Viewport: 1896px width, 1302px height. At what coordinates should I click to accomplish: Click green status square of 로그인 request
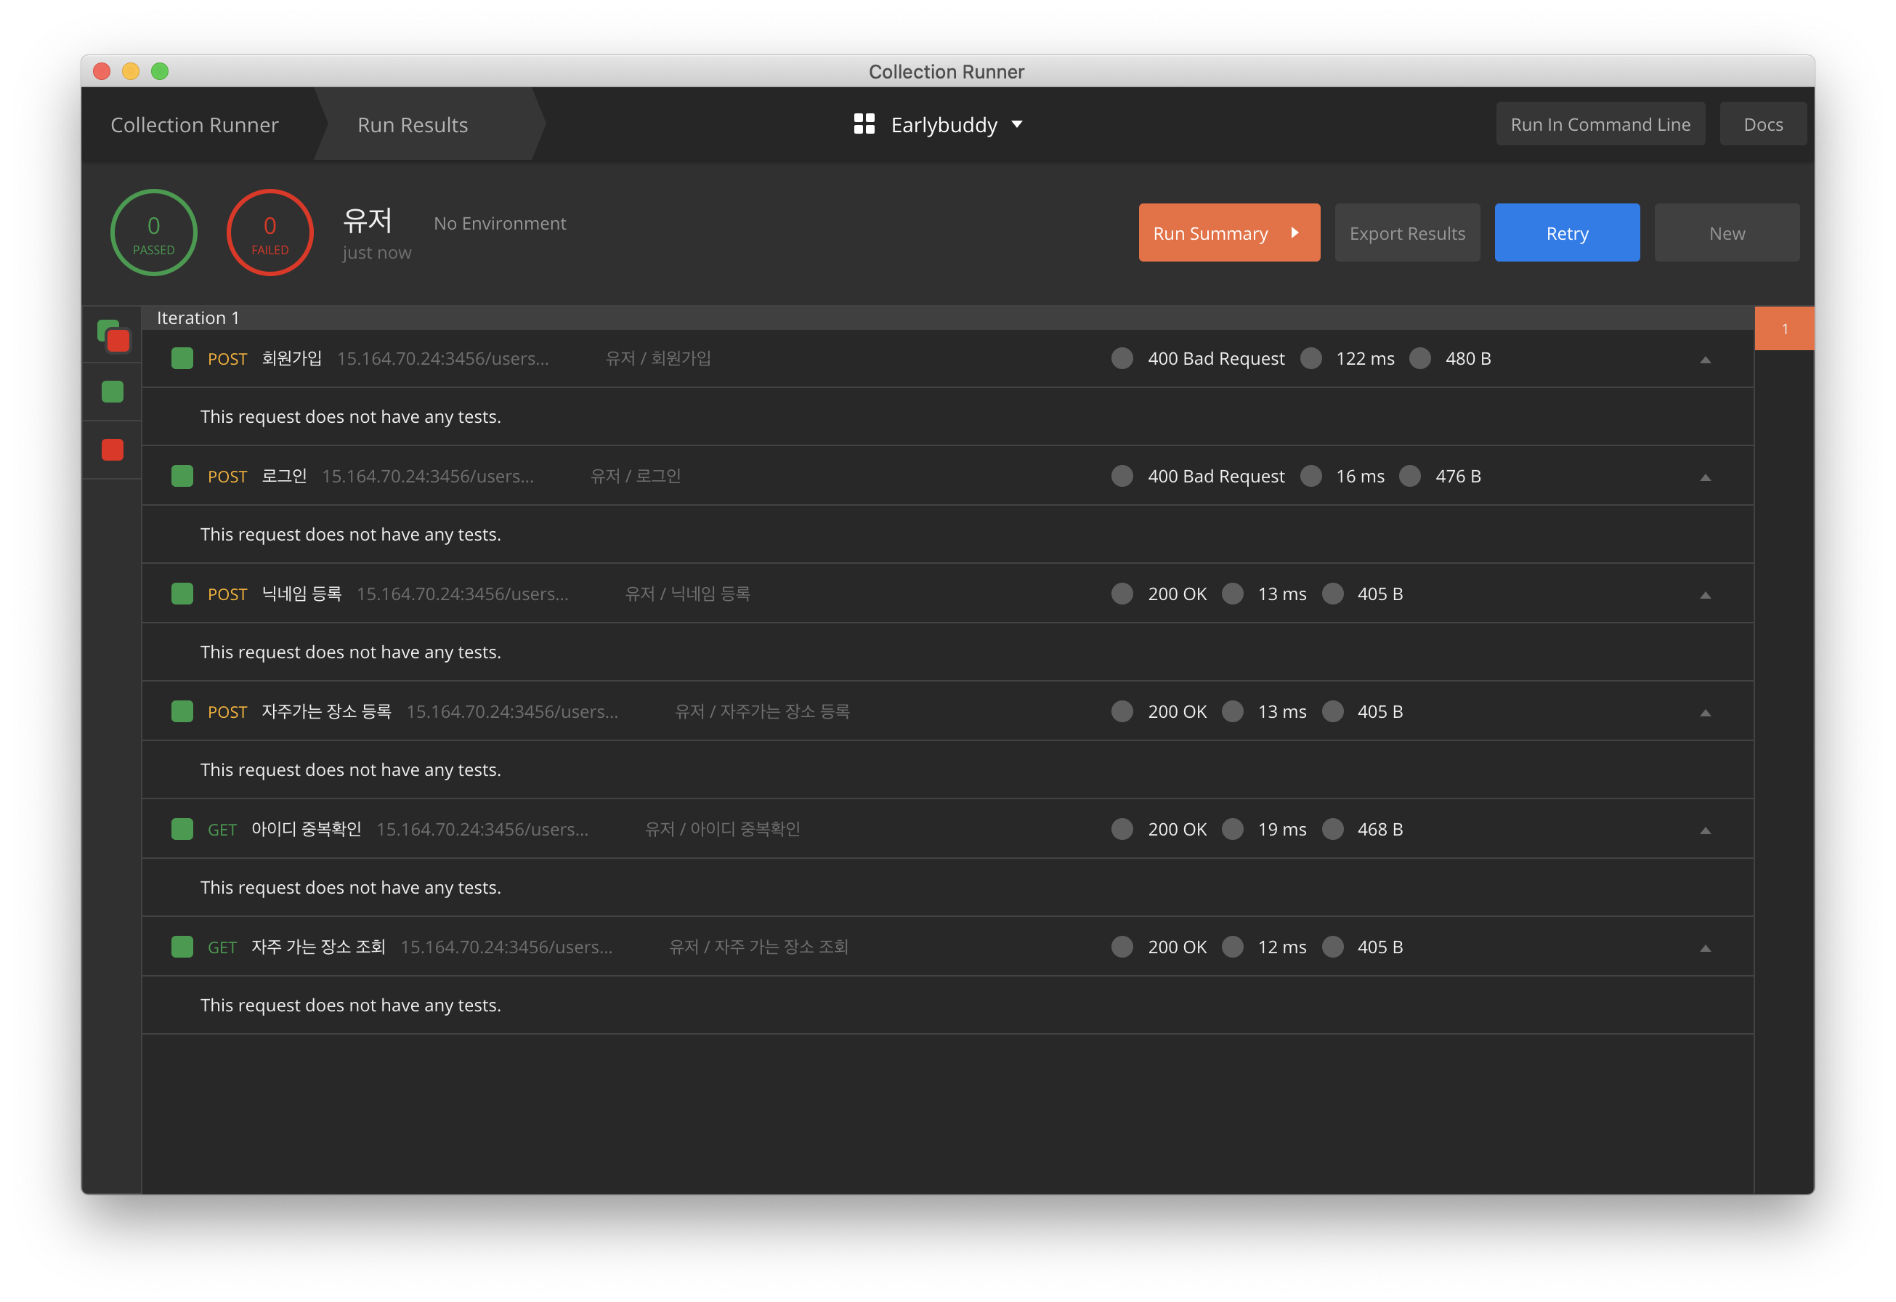pos(182,477)
